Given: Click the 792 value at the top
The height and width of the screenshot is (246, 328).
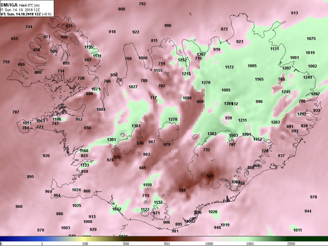Looking at the screenshot, I should coord(142,4).
